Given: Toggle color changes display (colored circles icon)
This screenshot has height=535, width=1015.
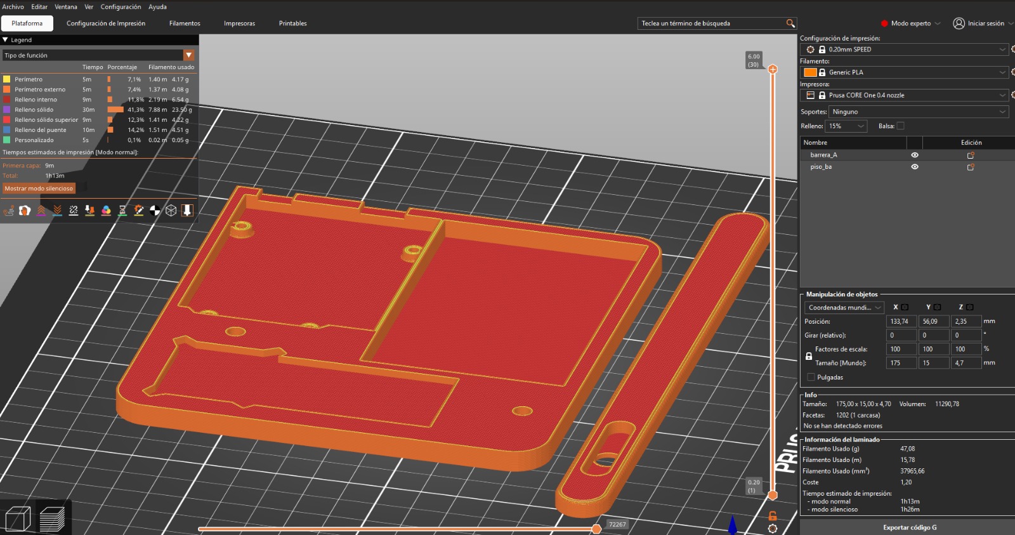Looking at the screenshot, I should point(106,211).
